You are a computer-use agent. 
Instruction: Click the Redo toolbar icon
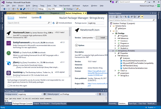[33, 9]
